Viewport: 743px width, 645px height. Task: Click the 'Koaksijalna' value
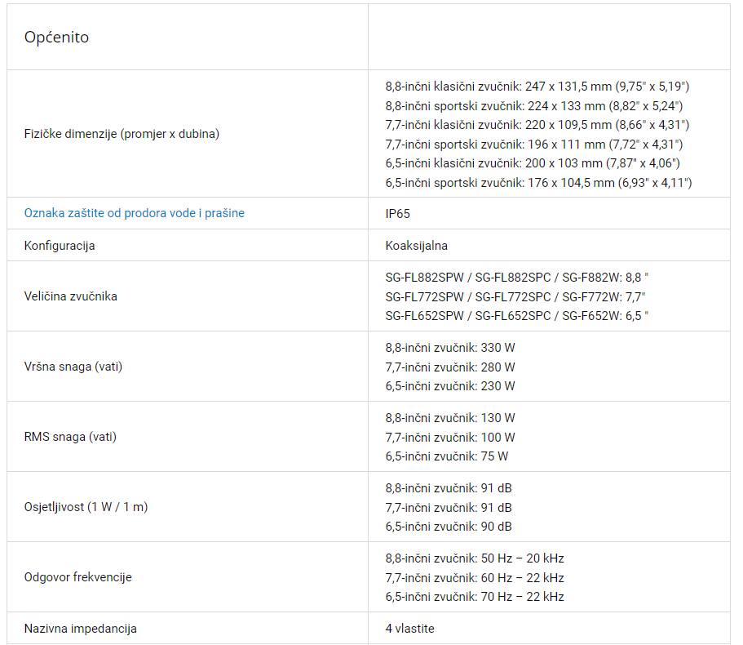pos(417,246)
